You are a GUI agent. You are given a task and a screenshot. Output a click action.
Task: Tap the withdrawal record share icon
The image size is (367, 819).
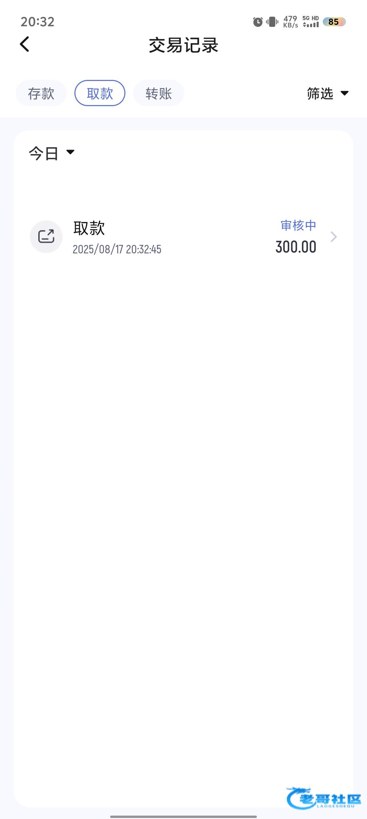point(46,237)
